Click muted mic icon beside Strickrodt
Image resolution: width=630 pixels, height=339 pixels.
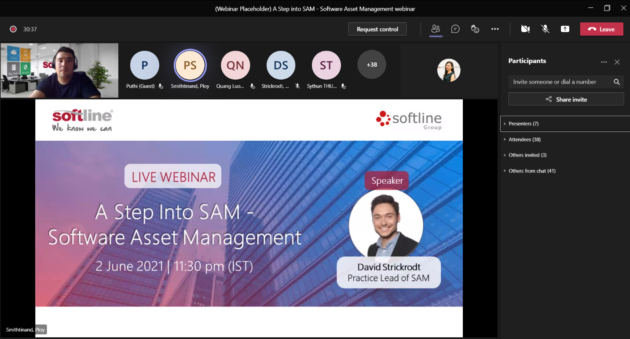point(298,86)
